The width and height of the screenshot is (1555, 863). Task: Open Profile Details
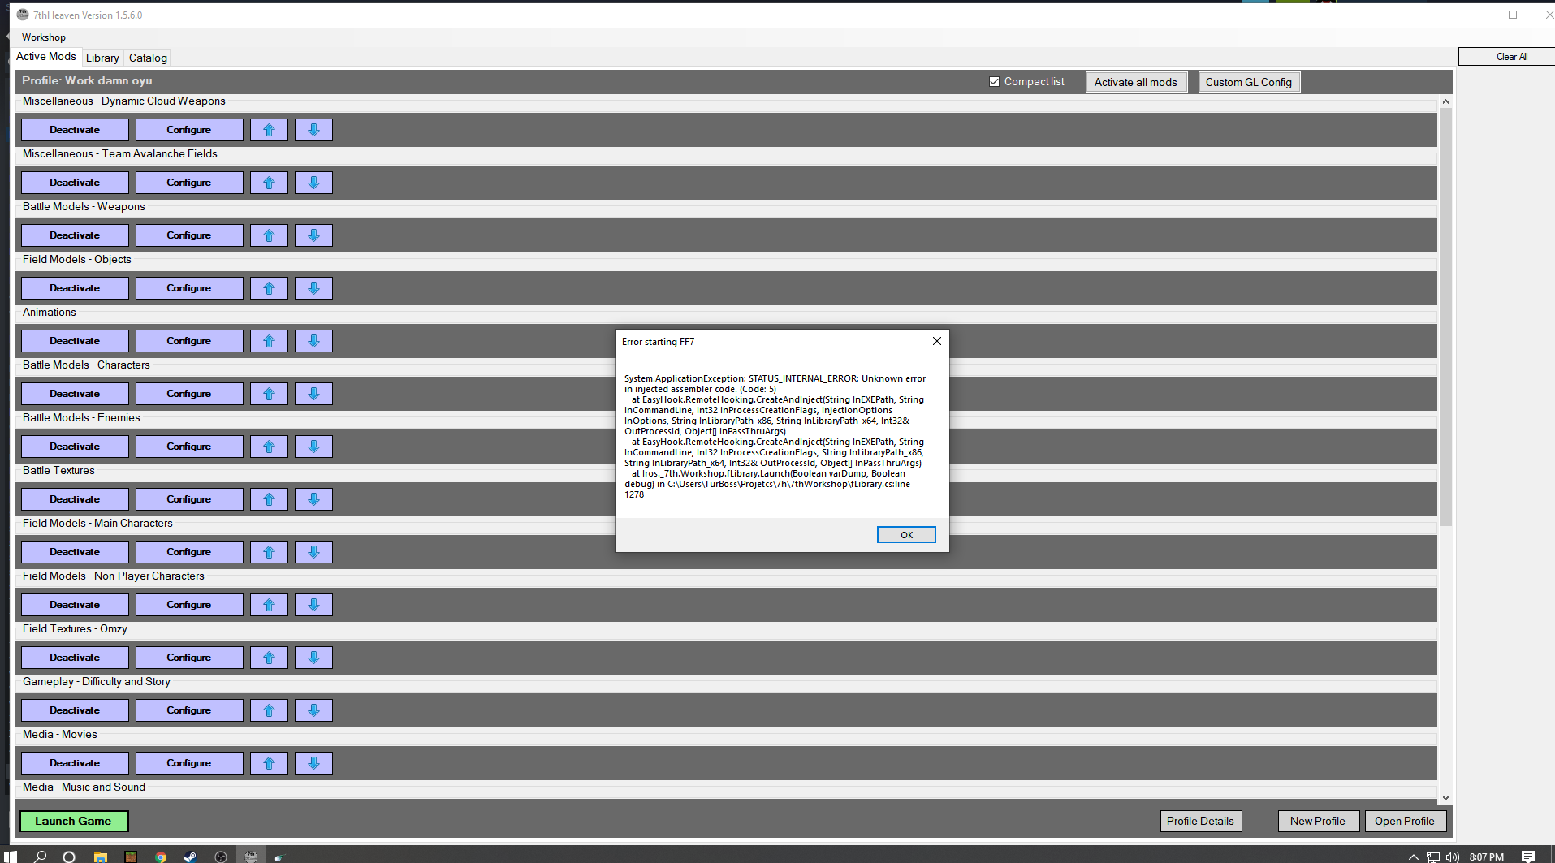[x=1200, y=822]
